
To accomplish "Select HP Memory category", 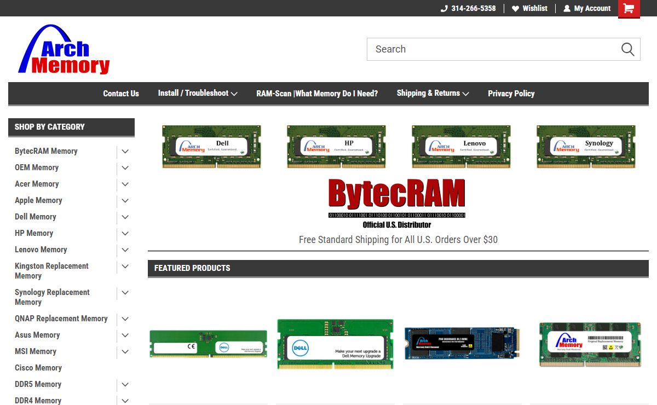I will point(34,233).
